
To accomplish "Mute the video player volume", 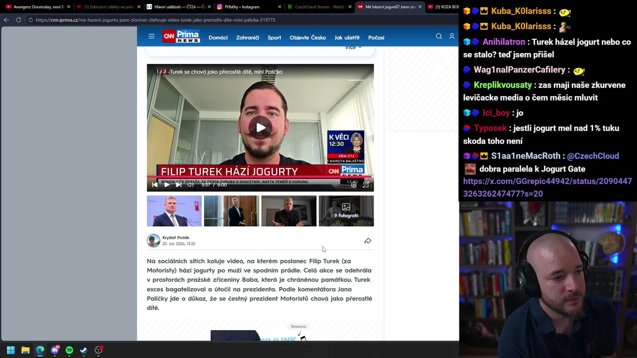I will click(191, 184).
